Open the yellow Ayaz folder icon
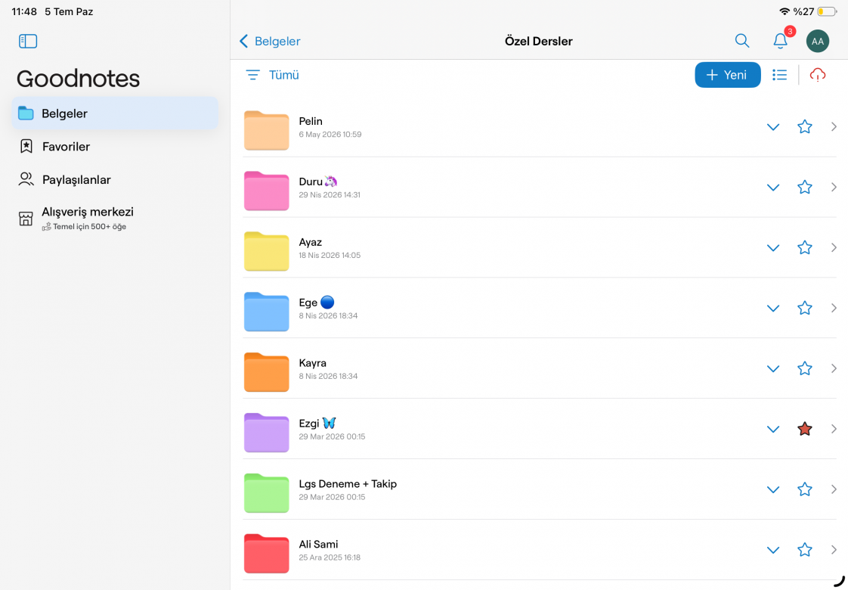 [266, 251]
